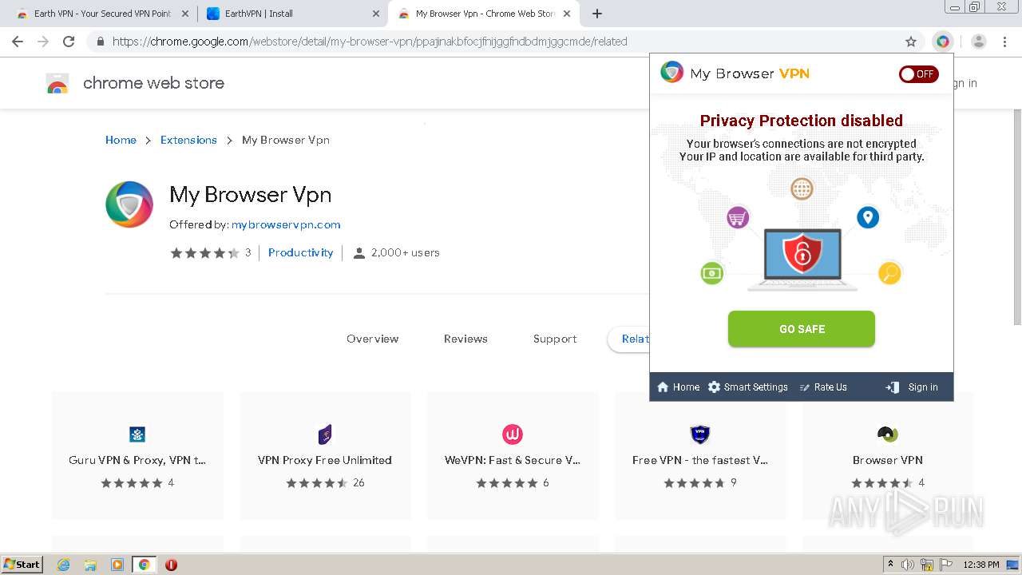Open the Chrome profile avatar
The width and height of the screenshot is (1022, 575).
979,42
